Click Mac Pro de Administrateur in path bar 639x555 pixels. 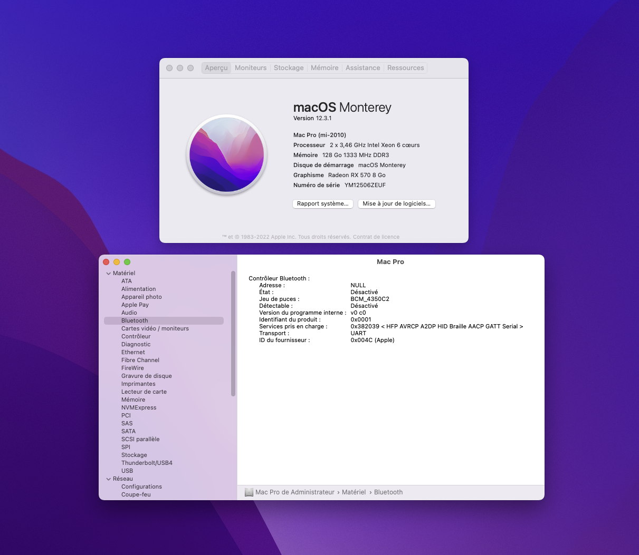[x=295, y=492]
